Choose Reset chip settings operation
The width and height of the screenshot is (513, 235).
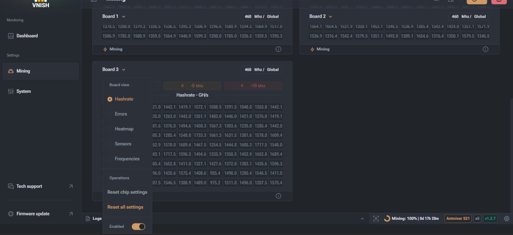tap(127, 192)
